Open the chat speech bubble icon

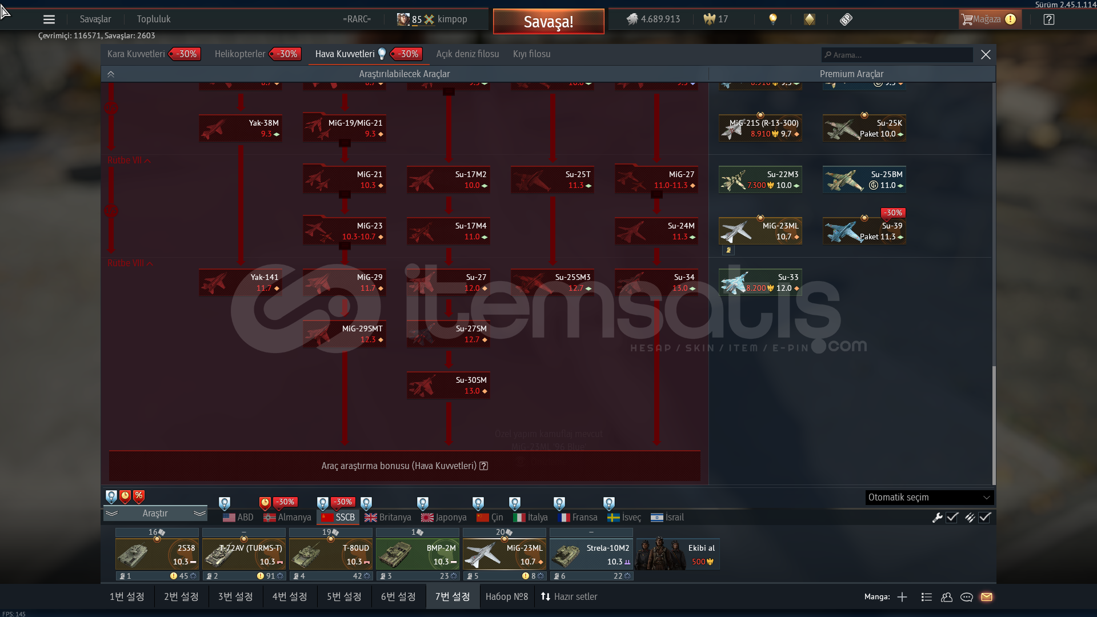[x=967, y=597]
